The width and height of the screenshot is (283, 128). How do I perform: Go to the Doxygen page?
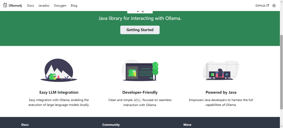coord(60,5)
